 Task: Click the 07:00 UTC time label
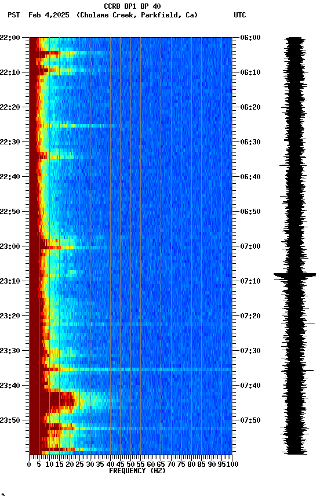click(250, 246)
